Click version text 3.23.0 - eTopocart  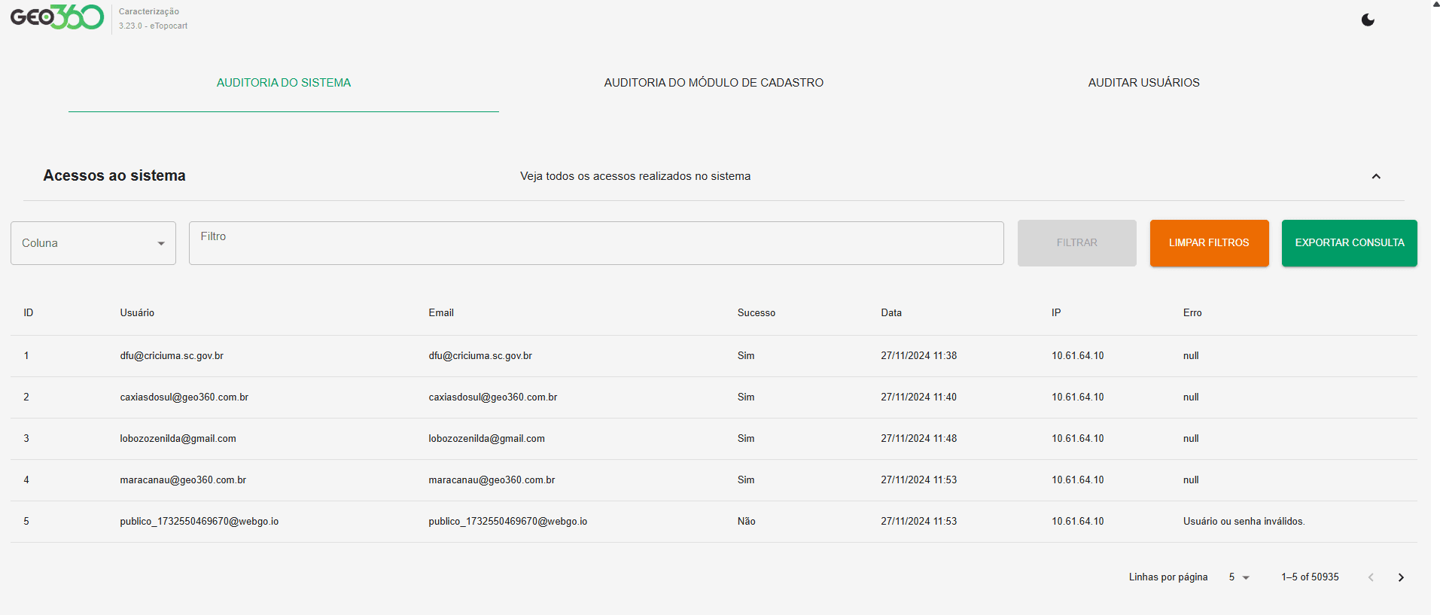(x=153, y=26)
